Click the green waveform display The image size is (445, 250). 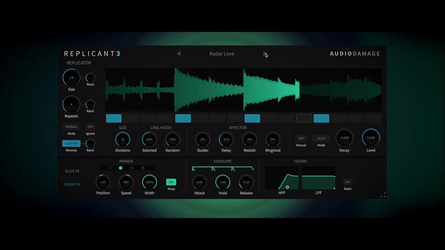pos(243,90)
